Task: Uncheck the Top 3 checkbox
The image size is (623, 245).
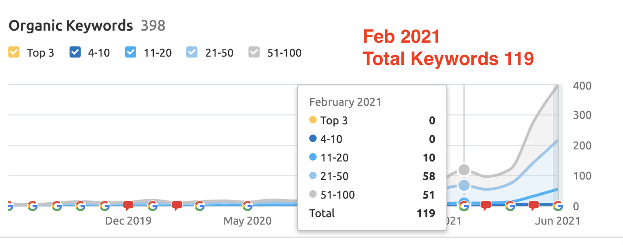Action: tap(14, 52)
